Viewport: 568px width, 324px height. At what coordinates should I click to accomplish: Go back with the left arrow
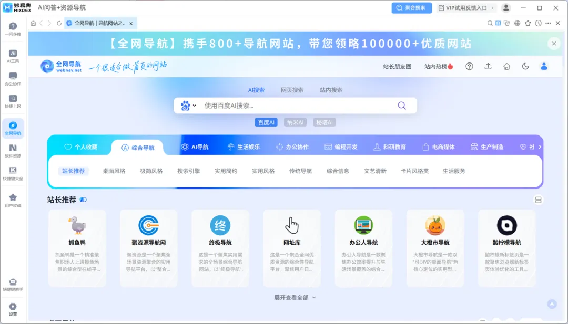(42, 23)
